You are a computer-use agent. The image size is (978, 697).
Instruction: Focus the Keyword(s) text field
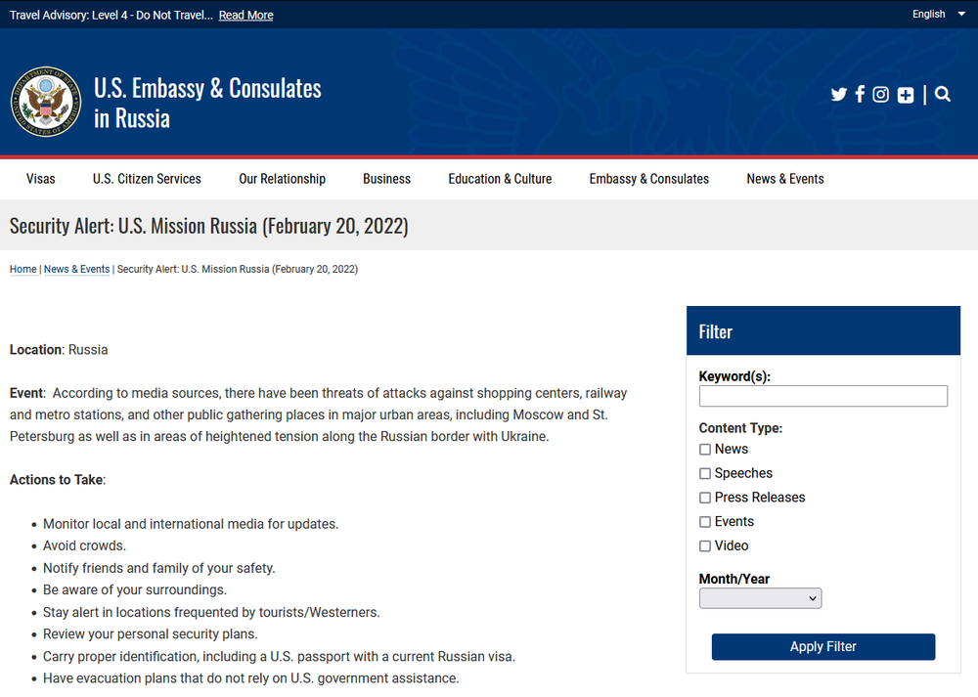click(822, 396)
